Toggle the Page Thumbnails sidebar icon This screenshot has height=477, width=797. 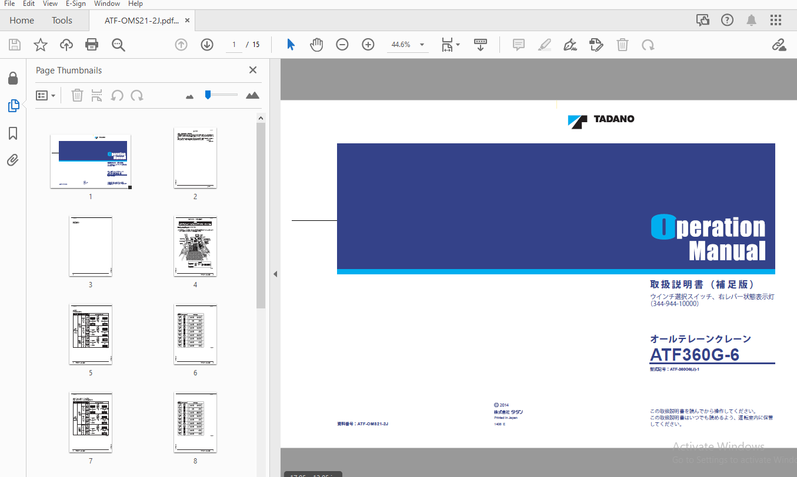pyautogui.click(x=13, y=106)
